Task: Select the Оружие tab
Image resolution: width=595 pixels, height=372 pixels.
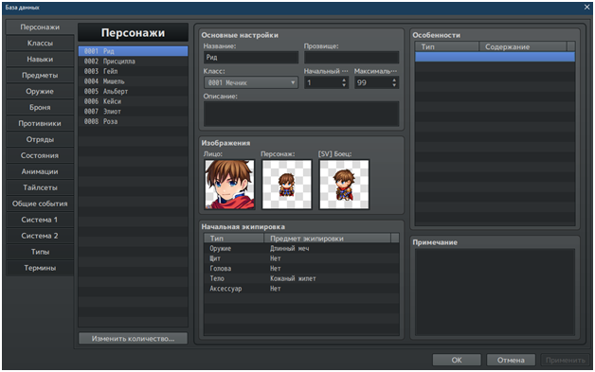Action: 40,92
